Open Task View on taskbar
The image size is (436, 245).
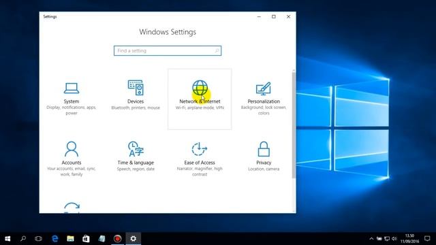pyautogui.click(x=38, y=239)
